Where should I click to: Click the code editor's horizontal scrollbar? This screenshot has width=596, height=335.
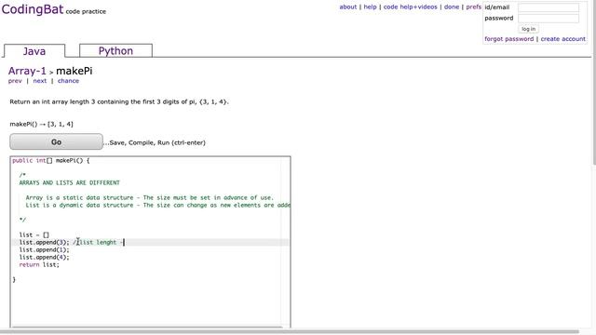(147, 327)
